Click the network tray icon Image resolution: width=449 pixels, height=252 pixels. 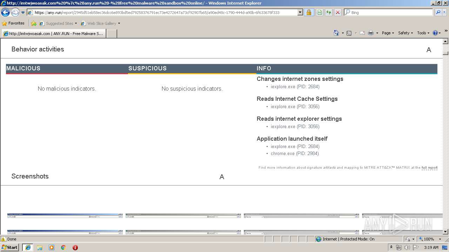tap(399, 247)
